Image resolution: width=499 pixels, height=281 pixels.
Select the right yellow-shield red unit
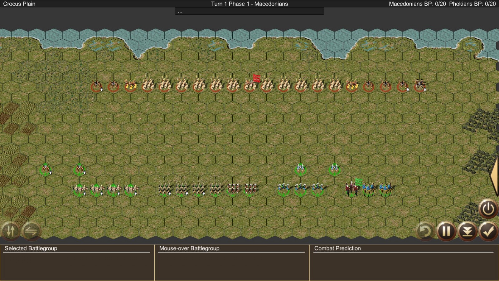click(352, 85)
